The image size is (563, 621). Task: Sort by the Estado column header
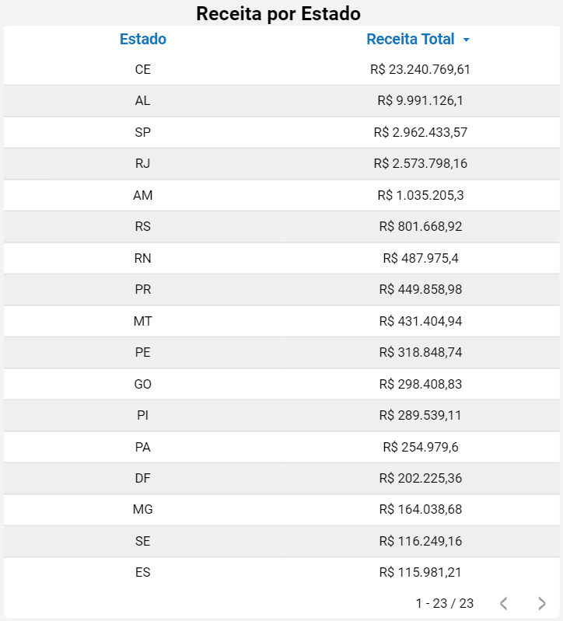[143, 39]
